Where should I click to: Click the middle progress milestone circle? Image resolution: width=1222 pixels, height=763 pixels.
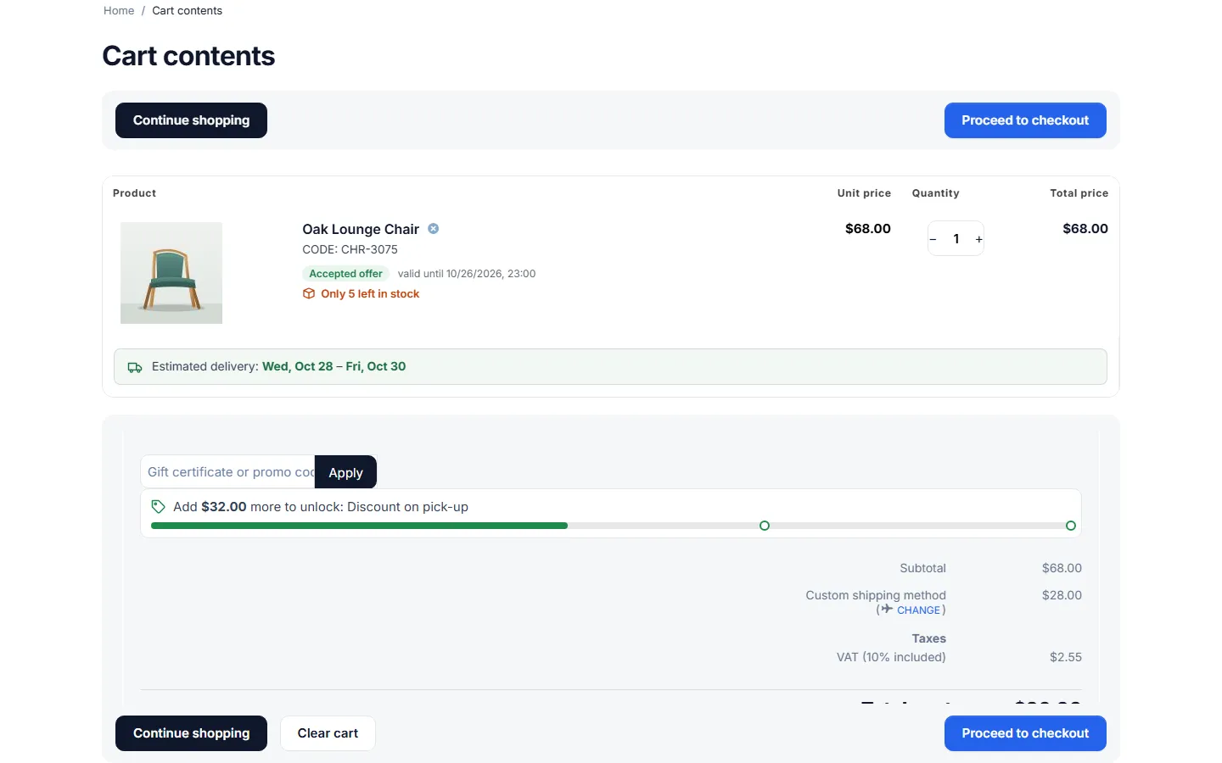pos(765,526)
